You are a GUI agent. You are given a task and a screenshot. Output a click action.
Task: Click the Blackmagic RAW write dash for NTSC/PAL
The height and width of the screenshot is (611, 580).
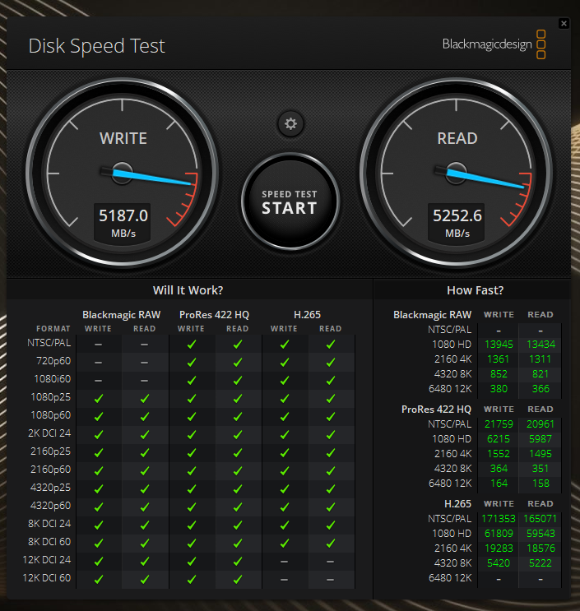pos(99,345)
